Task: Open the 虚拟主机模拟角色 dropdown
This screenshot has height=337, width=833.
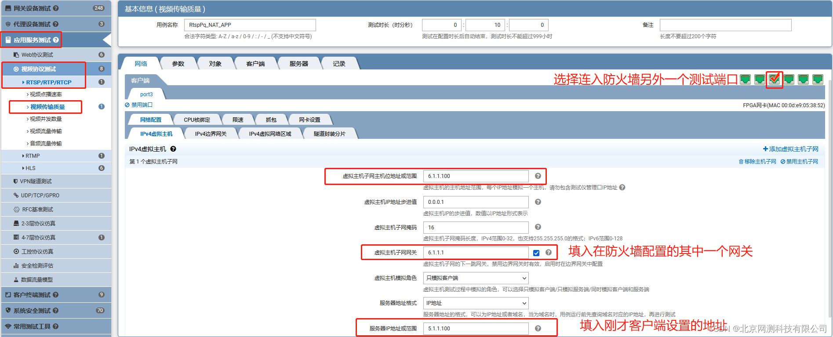Action: click(x=476, y=278)
